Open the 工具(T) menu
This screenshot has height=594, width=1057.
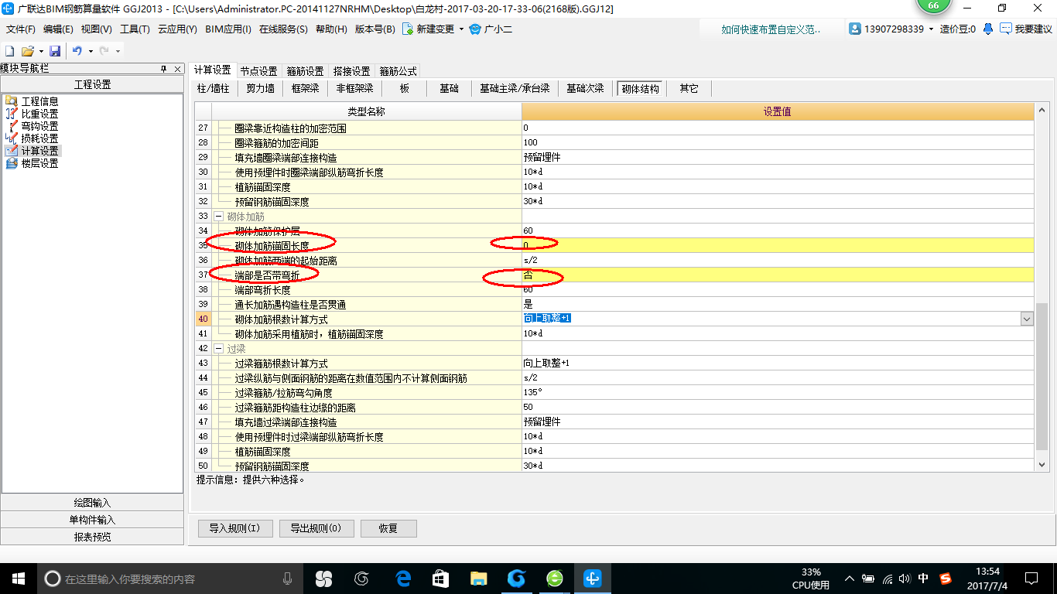pyautogui.click(x=135, y=29)
